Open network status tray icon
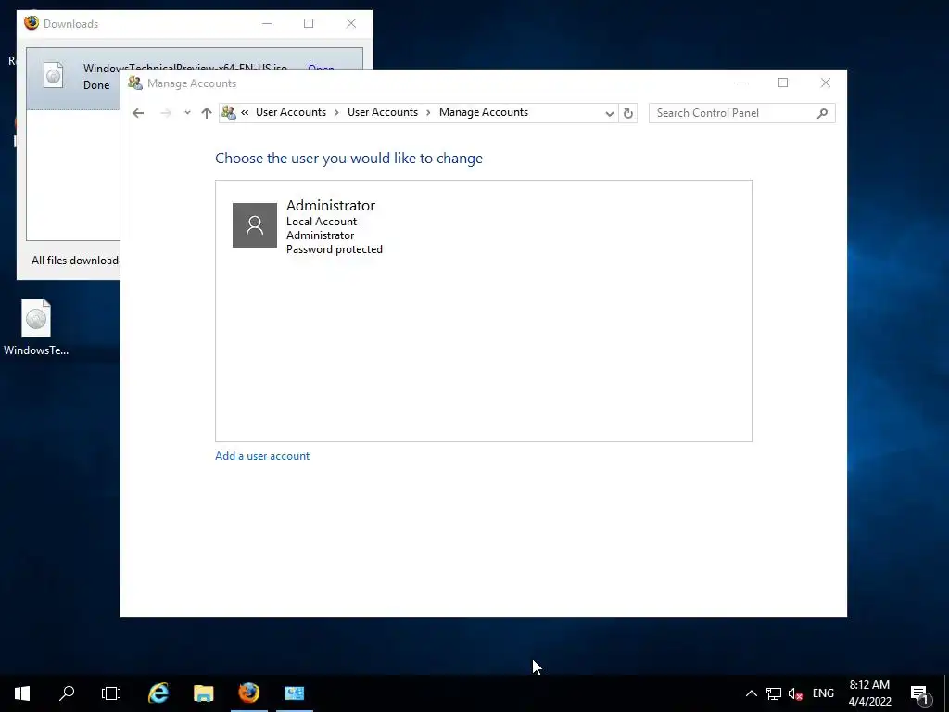 774,693
